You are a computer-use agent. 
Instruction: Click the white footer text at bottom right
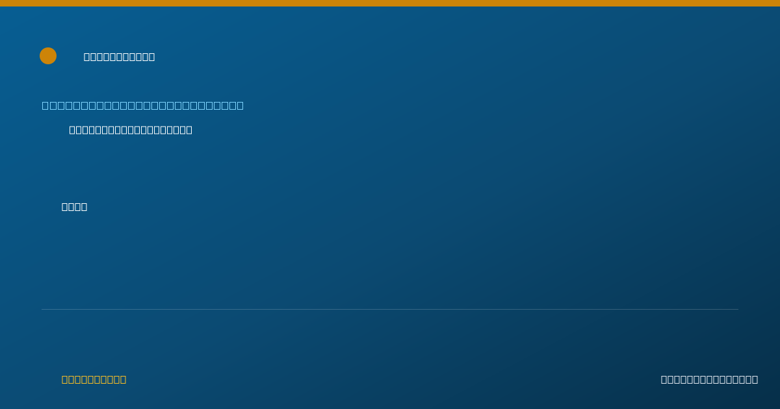click(x=709, y=379)
